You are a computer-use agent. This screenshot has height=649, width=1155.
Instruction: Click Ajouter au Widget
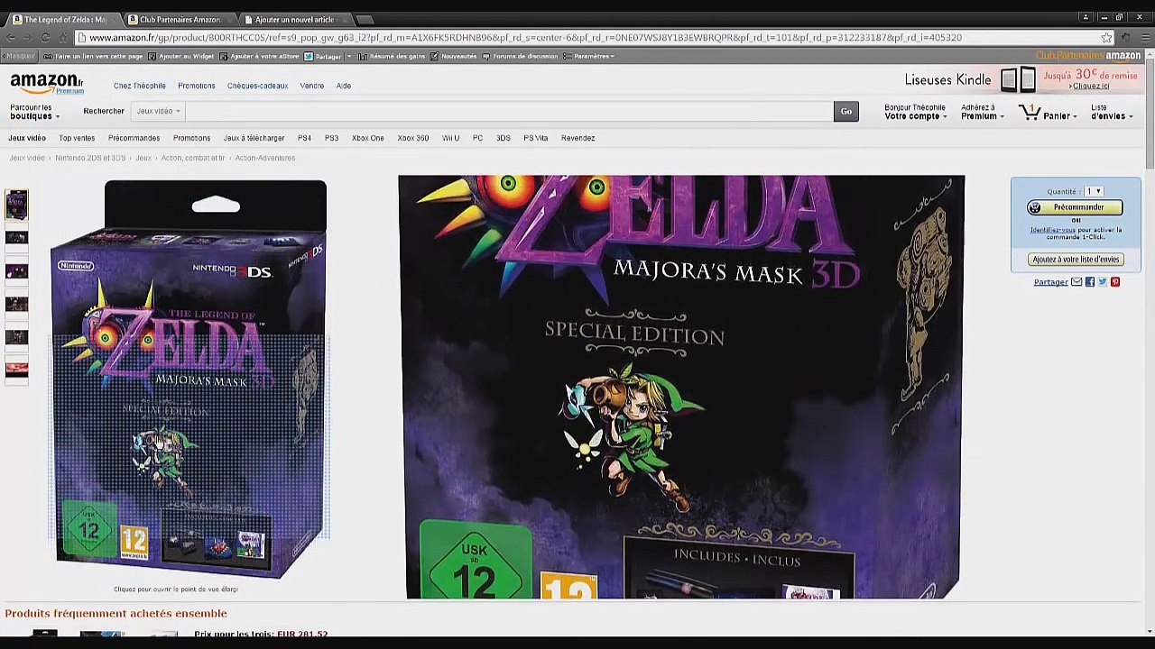pyautogui.click(x=181, y=56)
